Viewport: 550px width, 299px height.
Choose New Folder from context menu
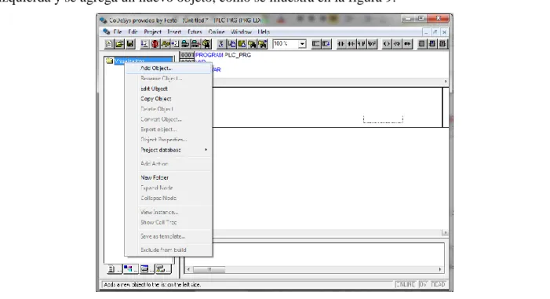pos(169,177)
